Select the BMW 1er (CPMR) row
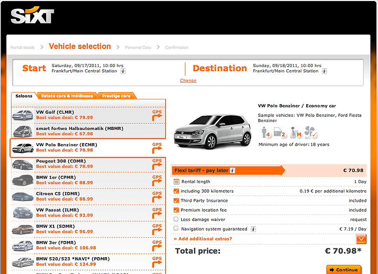 [89, 180]
